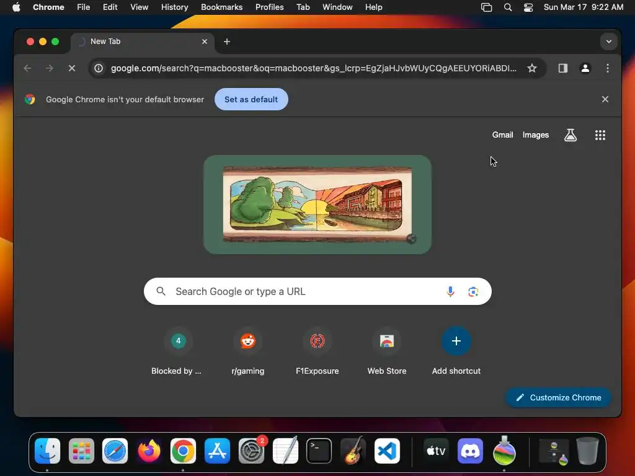Stop loading the page
The height and width of the screenshot is (476, 635).
[72, 68]
